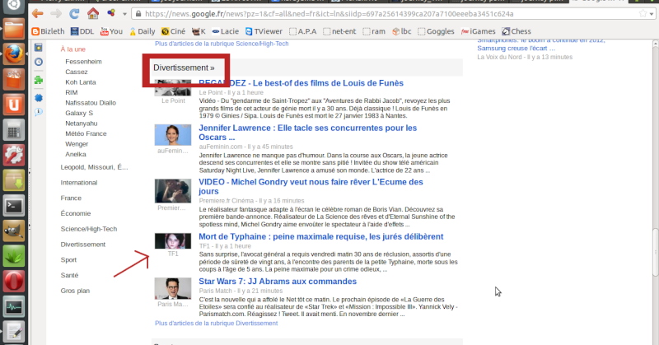This screenshot has width=659, height=345.
Task: Open the bookmarks side panel icon
Action: 38,47
